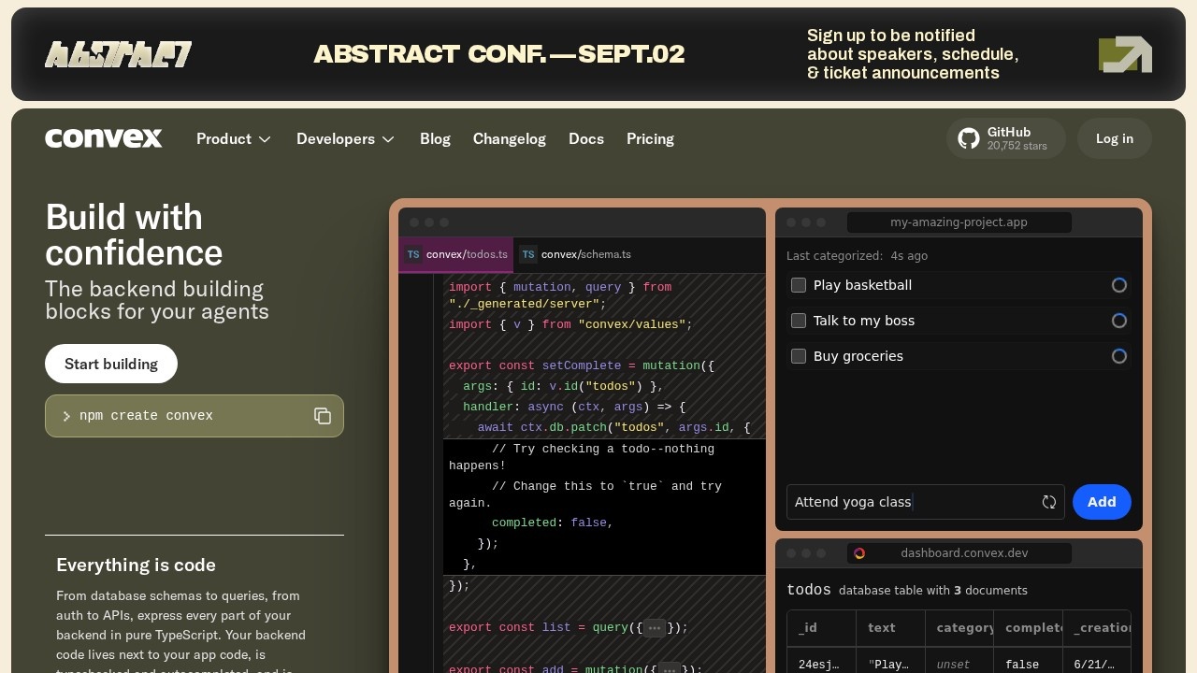Viewport: 1197px width, 673px height.
Task: Switch to convex/schema.ts tab
Action: pos(575,254)
